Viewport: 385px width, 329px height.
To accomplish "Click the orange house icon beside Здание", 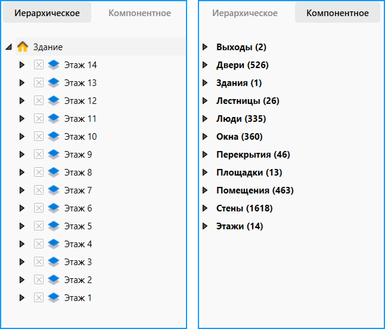I will pos(23,47).
